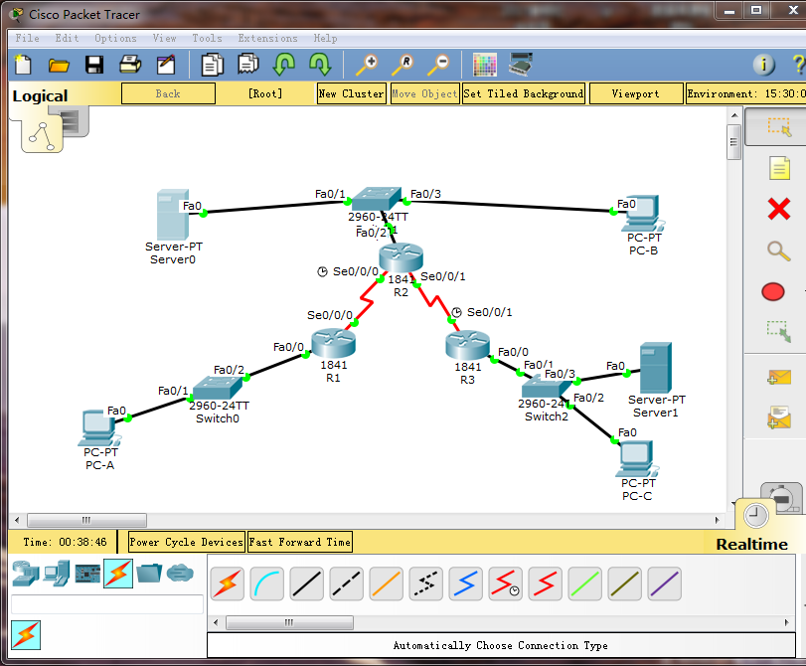Choose the Resize Shape tool
The height and width of the screenshot is (666, 806).
(x=779, y=332)
